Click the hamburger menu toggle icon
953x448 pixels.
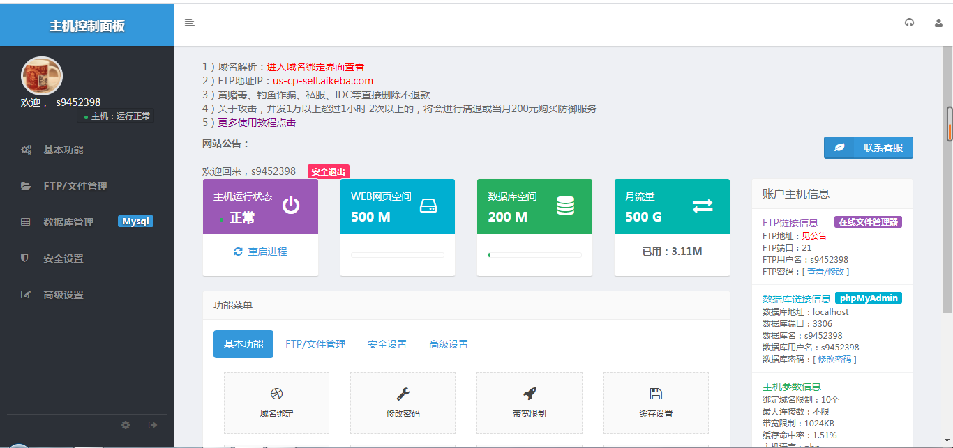tap(189, 23)
